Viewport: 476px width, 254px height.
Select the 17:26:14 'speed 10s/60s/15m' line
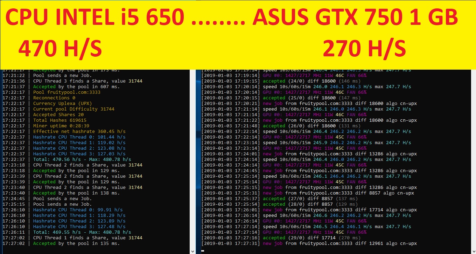coord(306,216)
